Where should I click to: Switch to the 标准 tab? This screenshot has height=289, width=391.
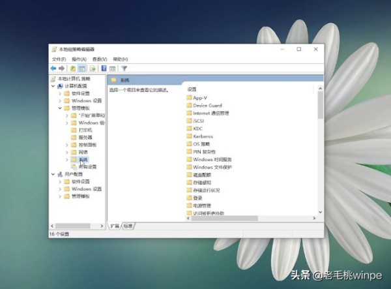128,226
